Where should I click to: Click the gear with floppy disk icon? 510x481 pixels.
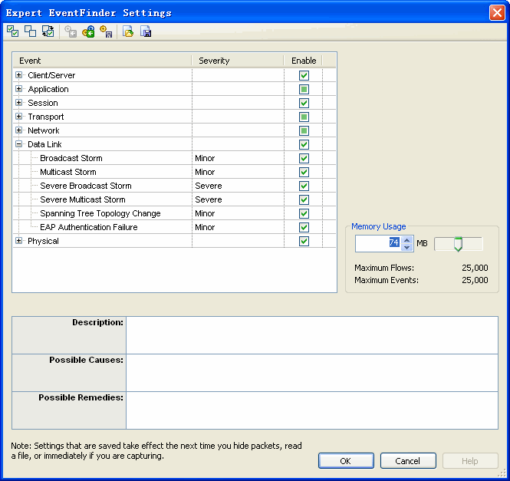(x=106, y=31)
